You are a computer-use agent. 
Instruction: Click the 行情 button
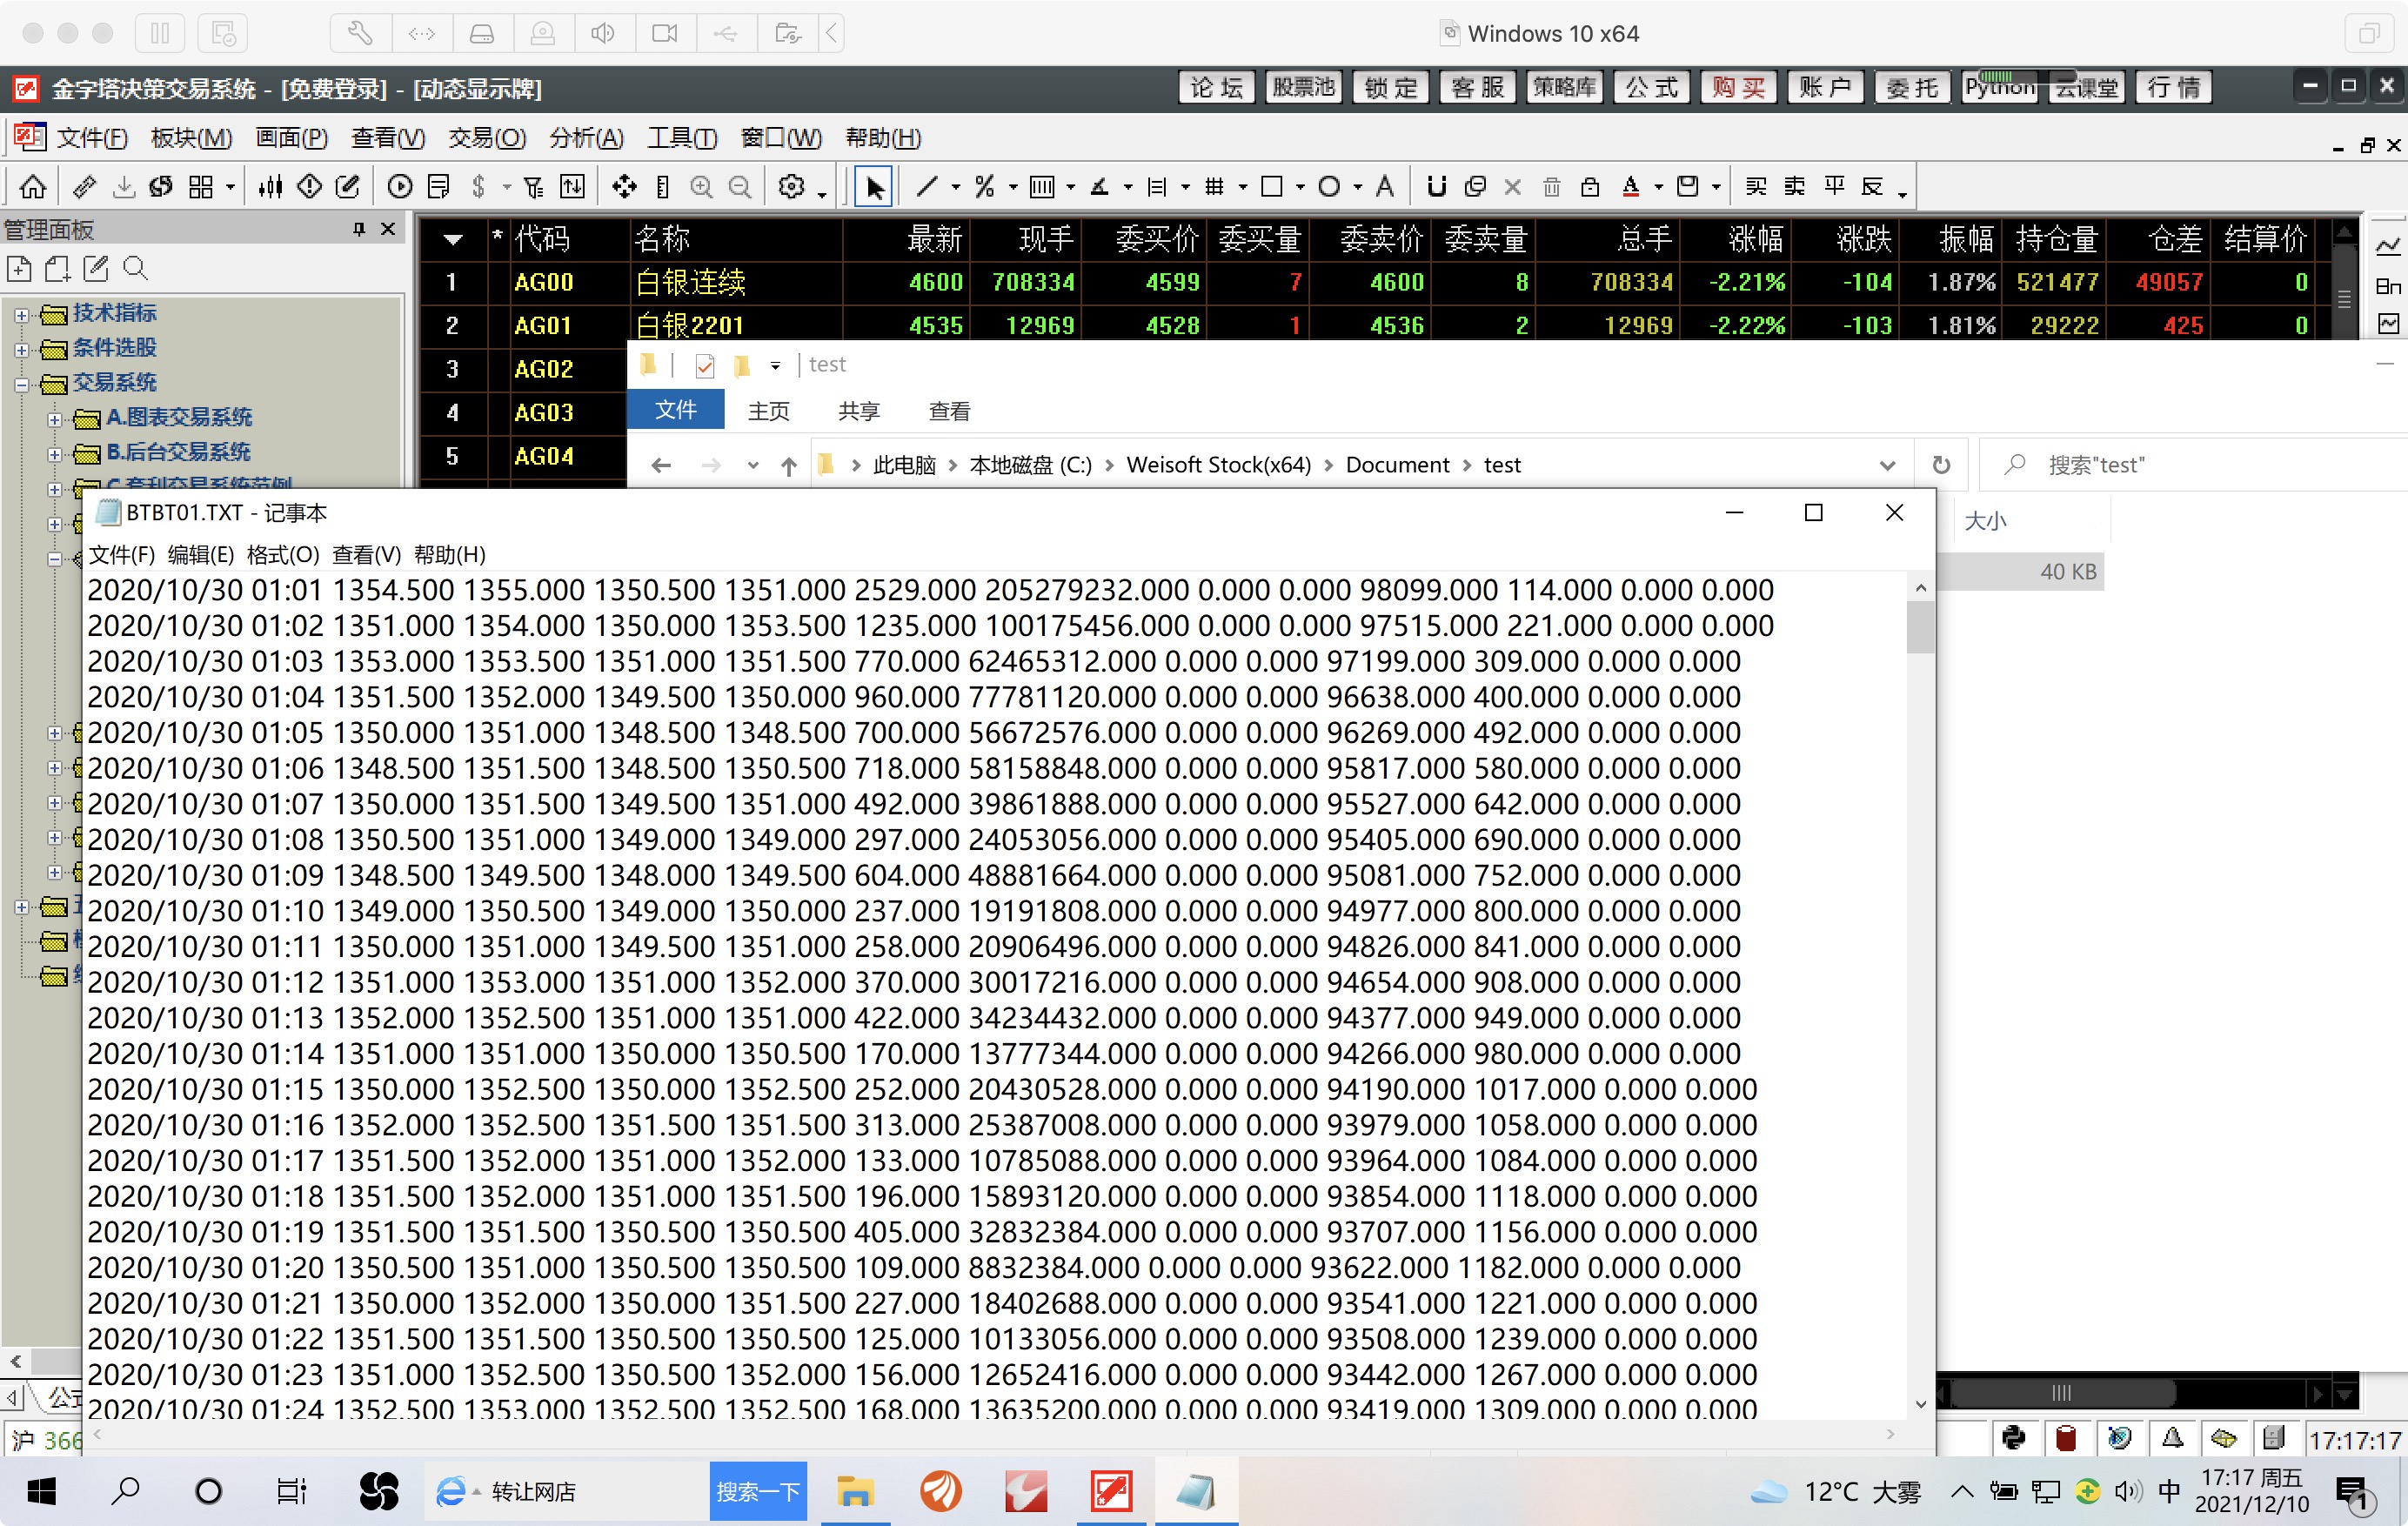[x=2173, y=88]
